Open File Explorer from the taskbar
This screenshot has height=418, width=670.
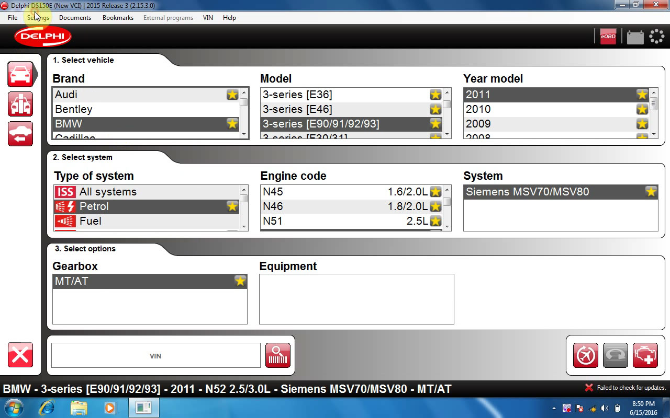coord(79,408)
